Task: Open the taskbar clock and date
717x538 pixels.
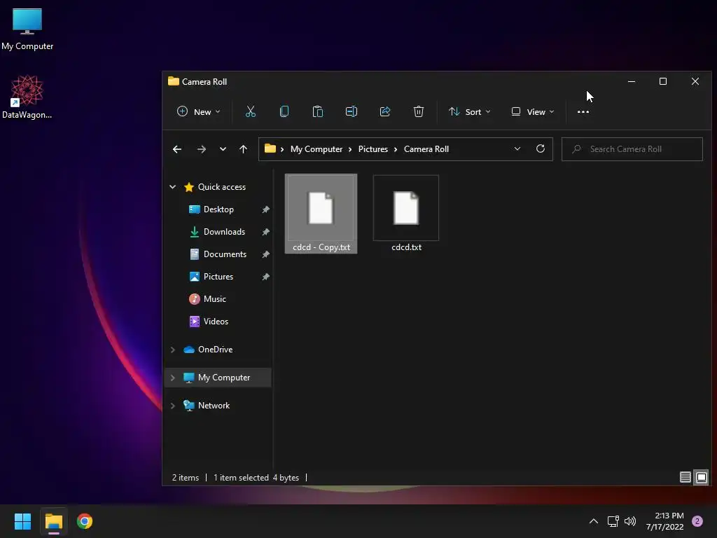Action: [664, 521]
